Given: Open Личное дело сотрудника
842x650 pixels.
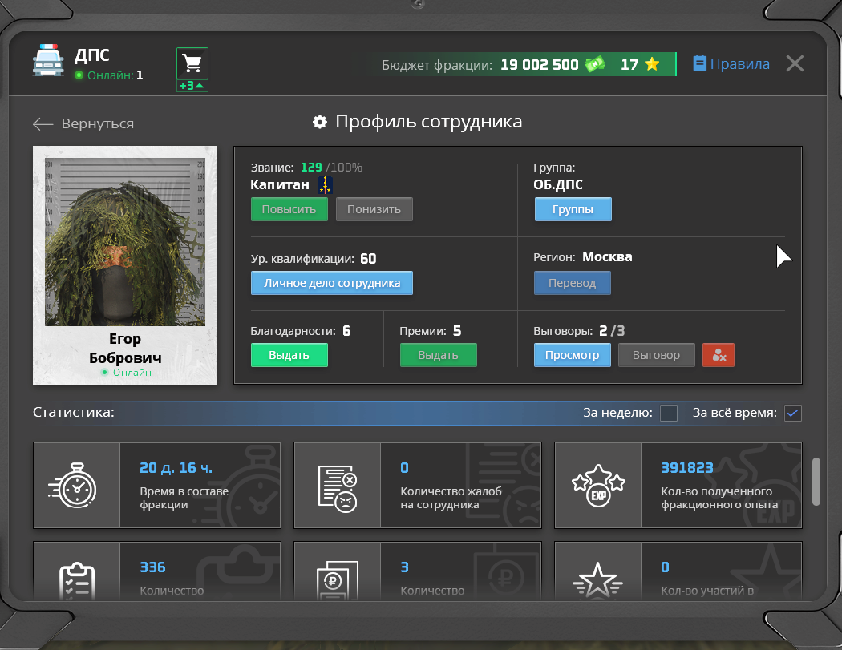Looking at the screenshot, I should click(332, 283).
